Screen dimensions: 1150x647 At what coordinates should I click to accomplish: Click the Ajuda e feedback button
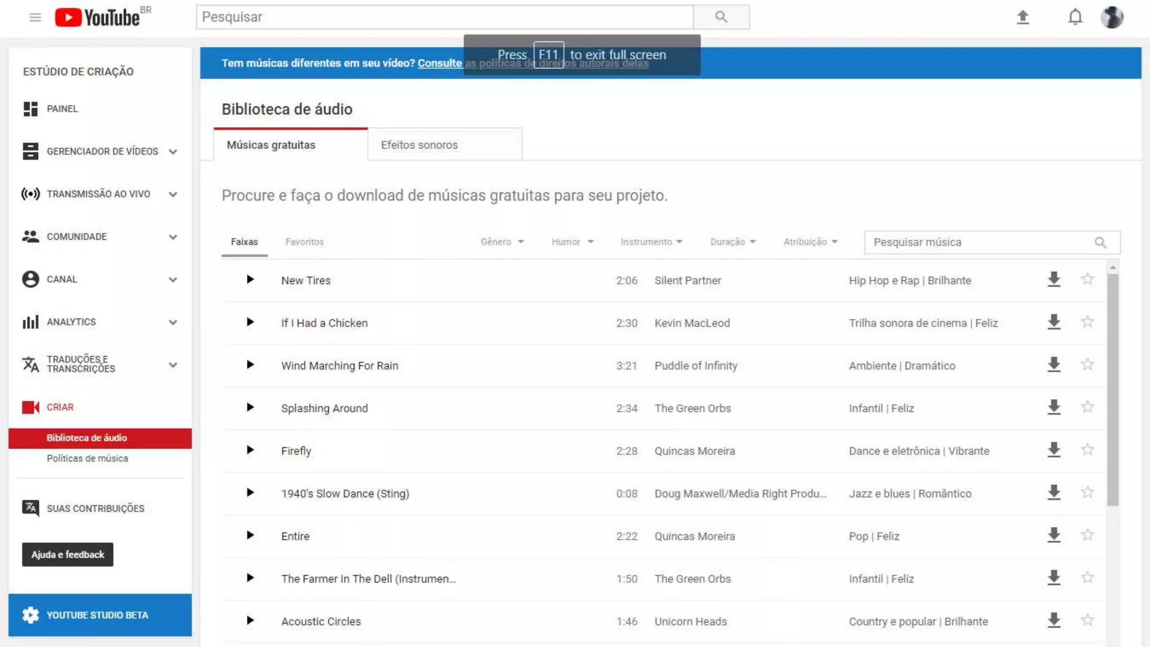click(x=67, y=554)
